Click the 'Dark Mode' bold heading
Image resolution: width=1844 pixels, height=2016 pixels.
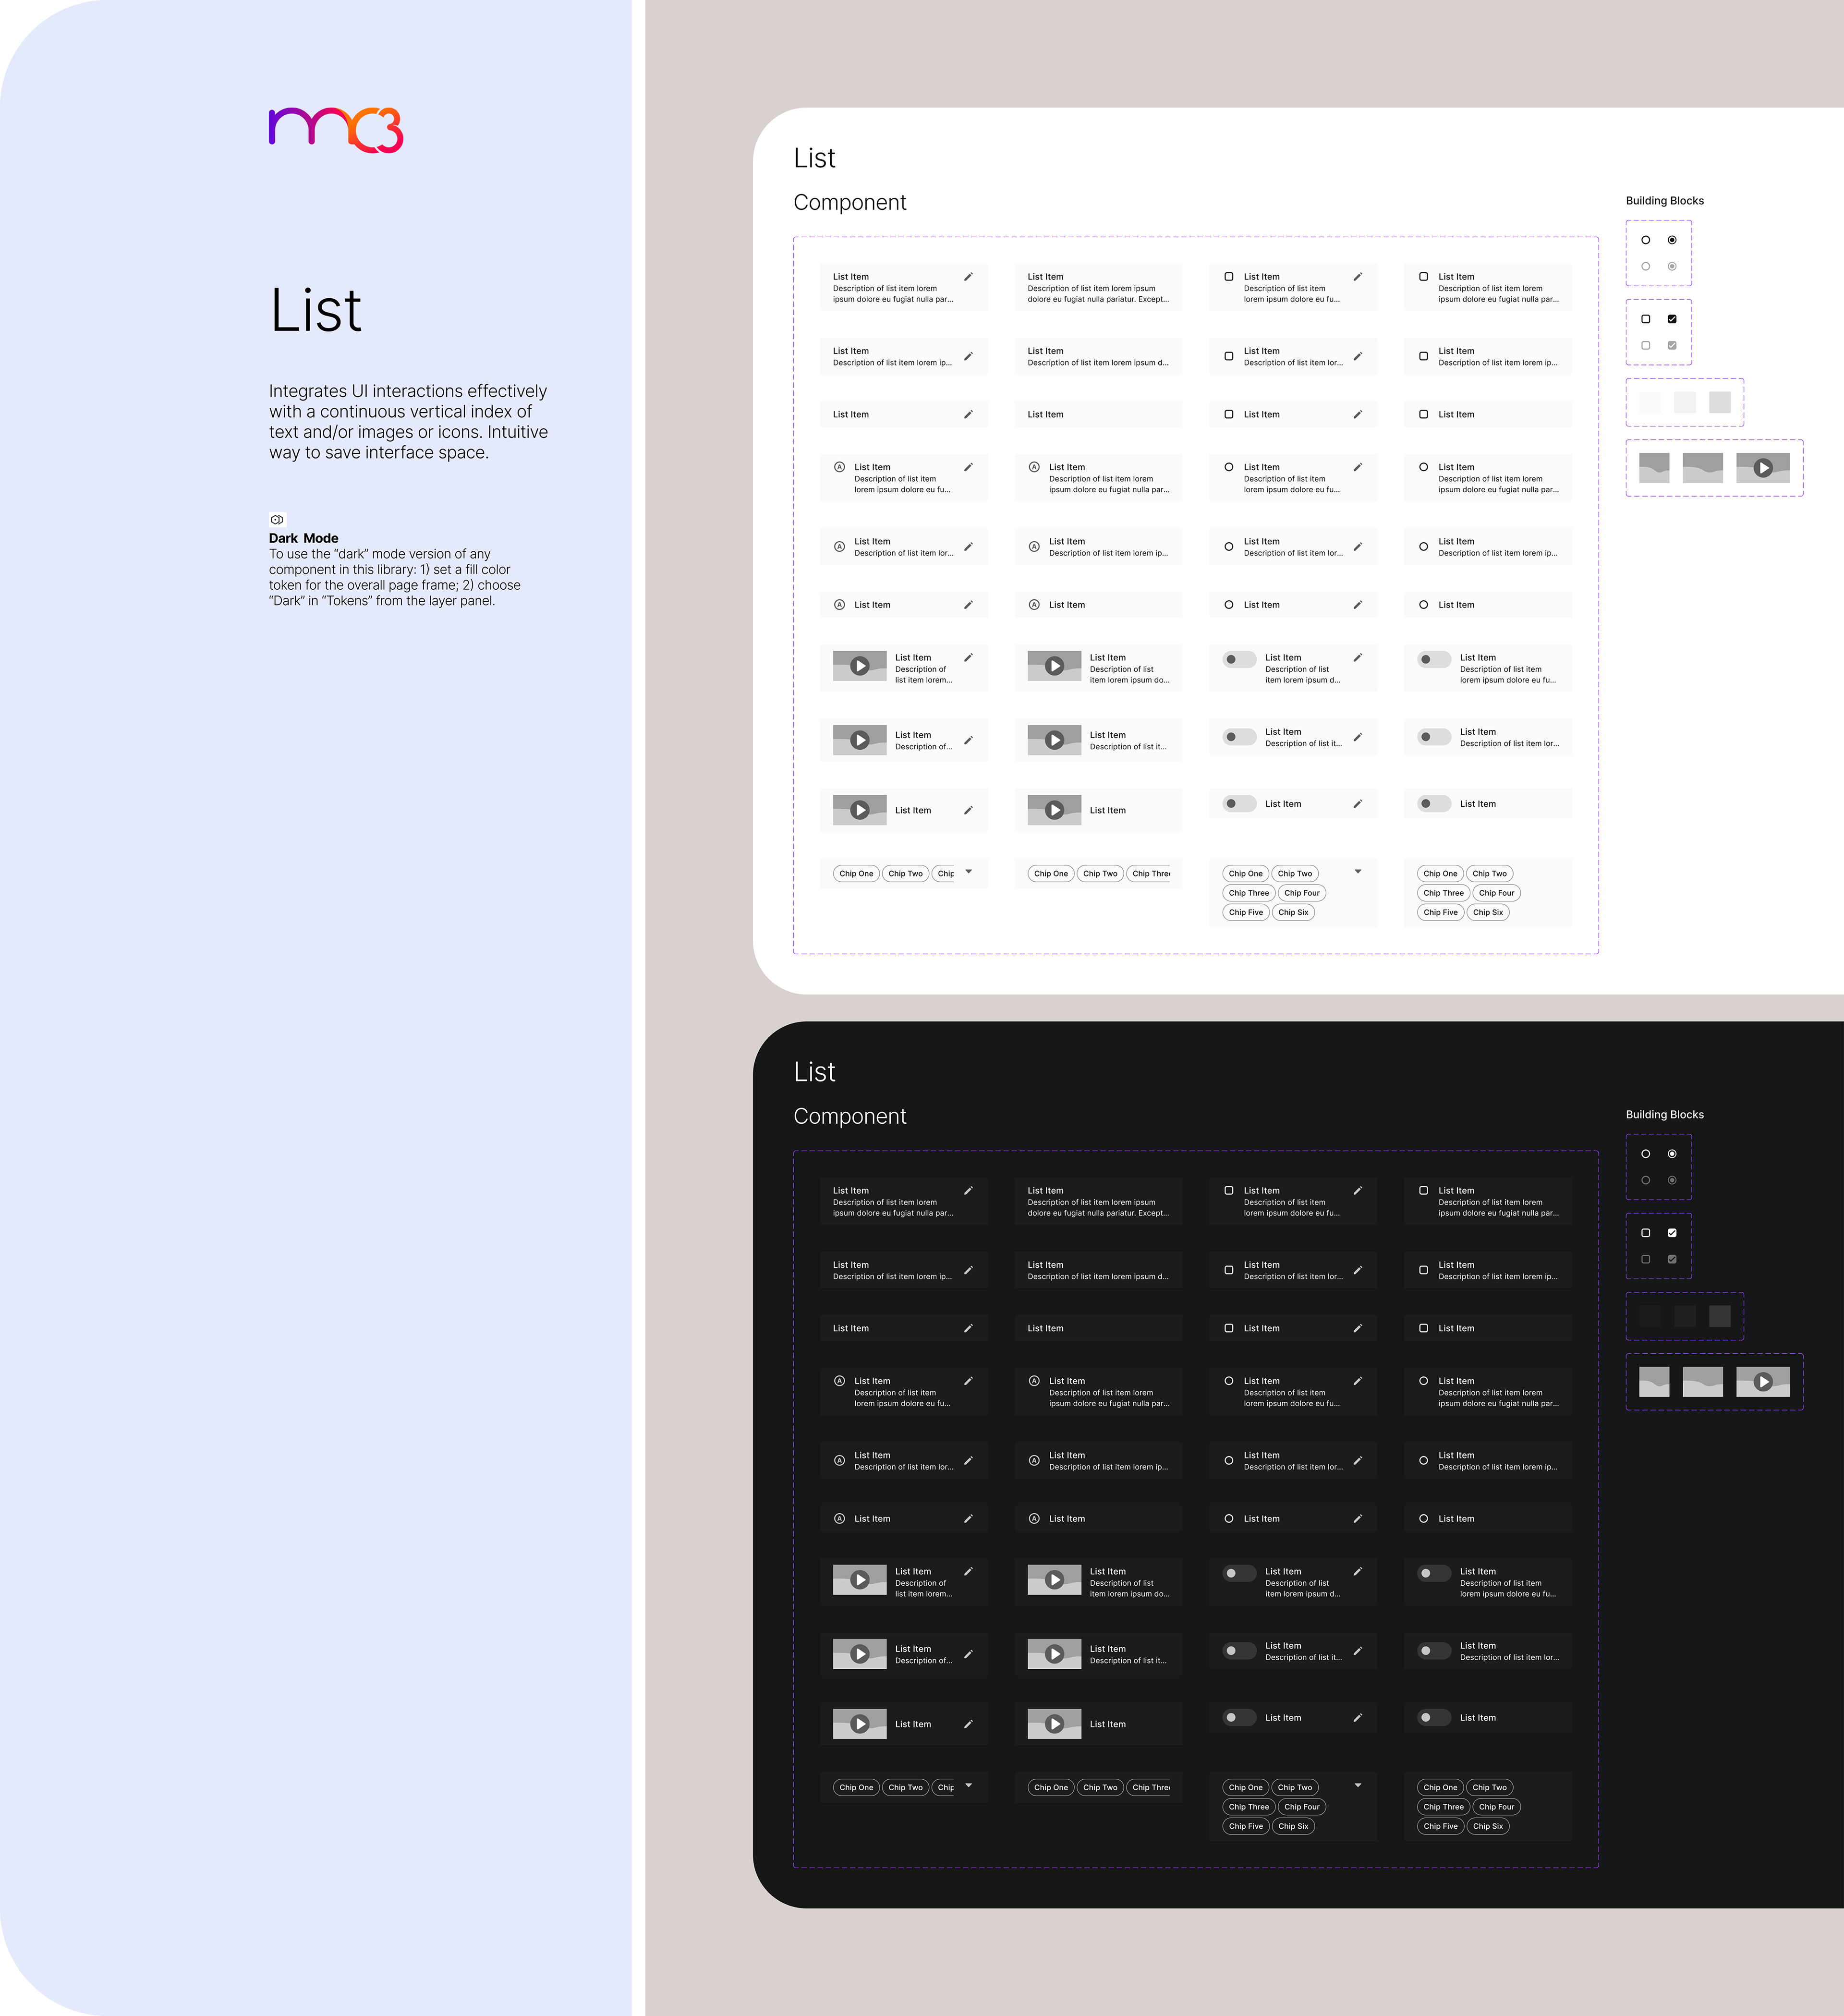click(x=304, y=538)
